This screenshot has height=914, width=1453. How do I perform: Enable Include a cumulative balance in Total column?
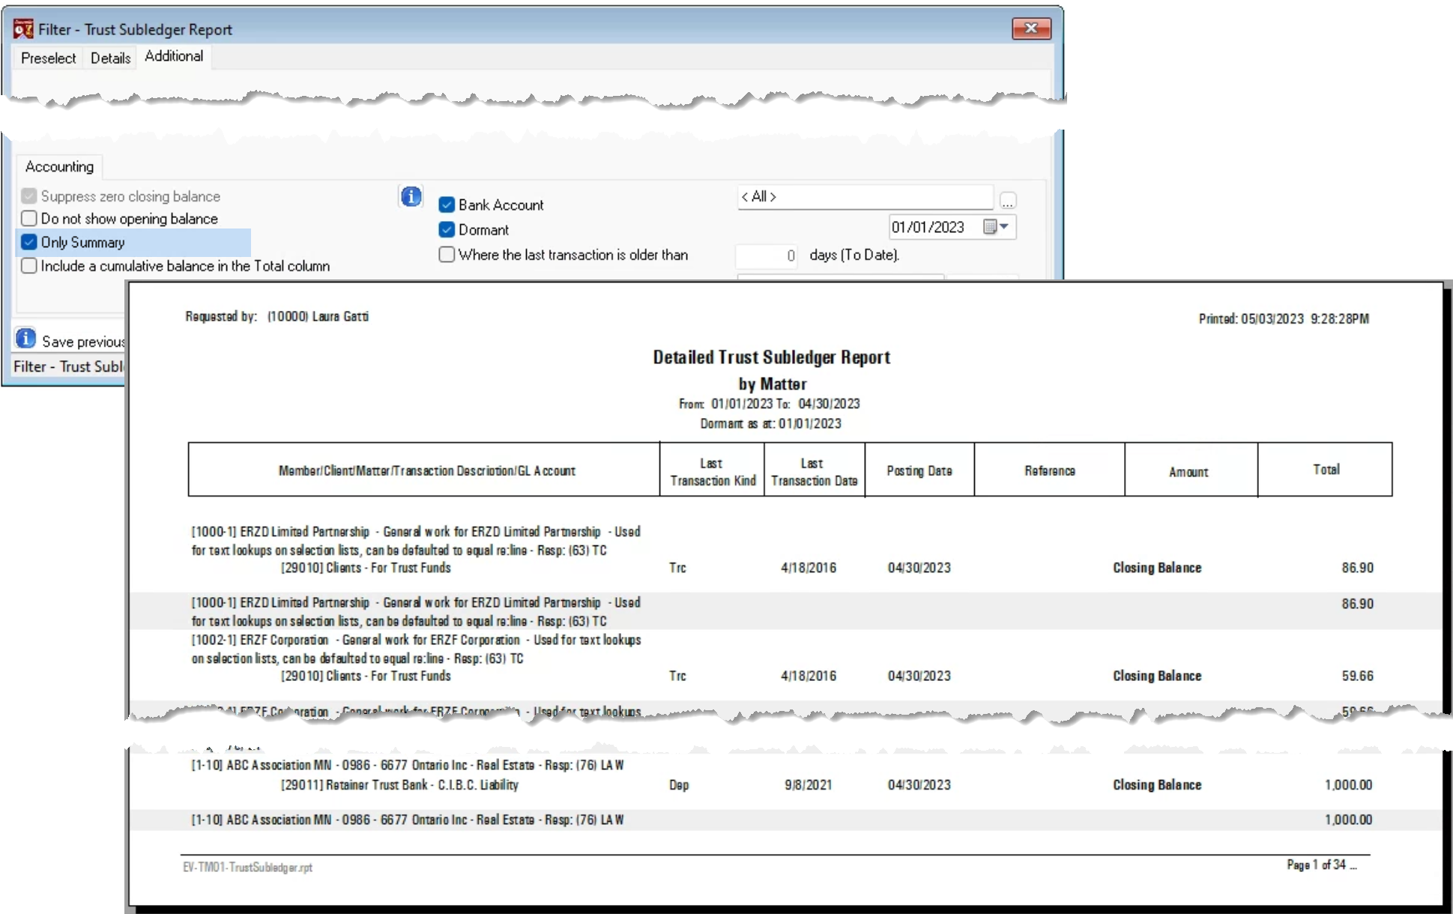pos(29,266)
